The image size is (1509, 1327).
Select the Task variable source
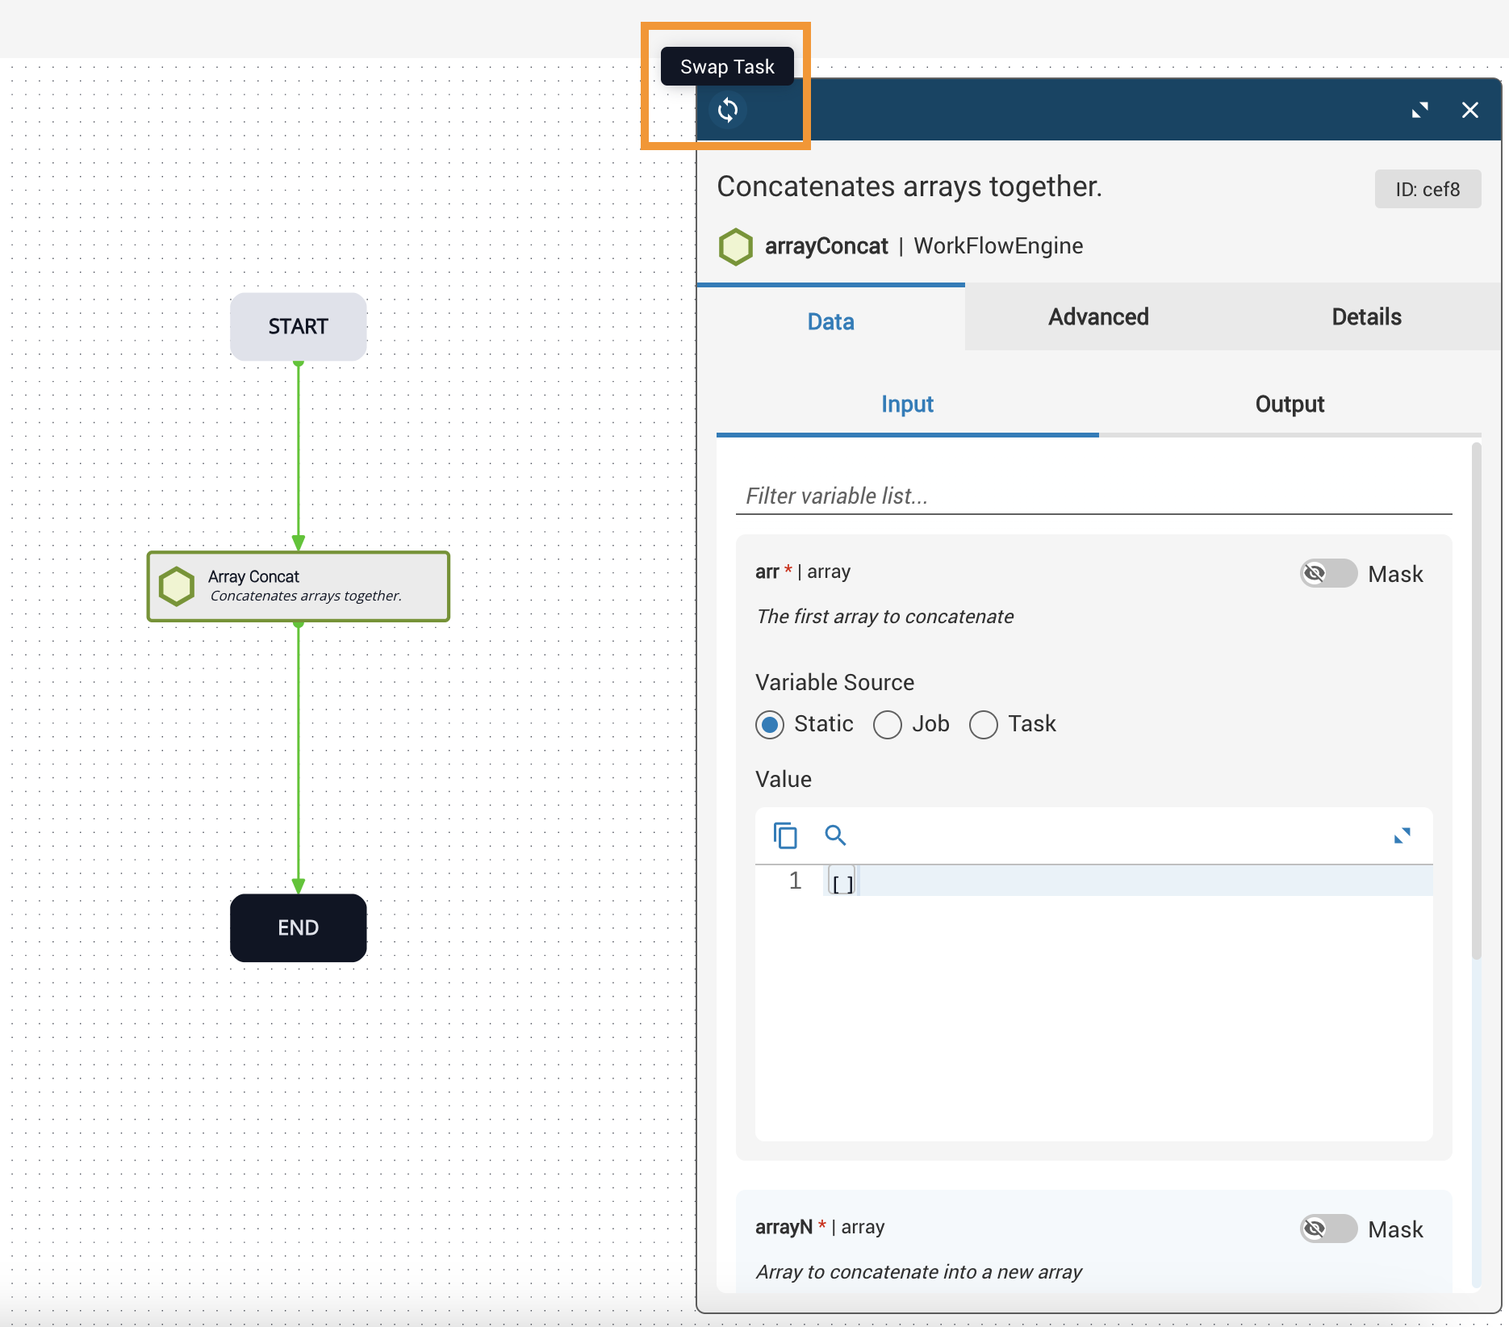coord(984,725)
